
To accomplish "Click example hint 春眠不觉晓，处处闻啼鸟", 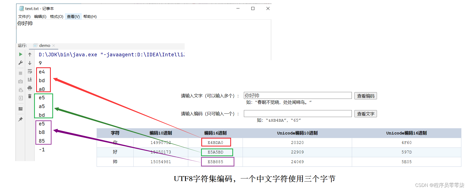I will [279, 102].
